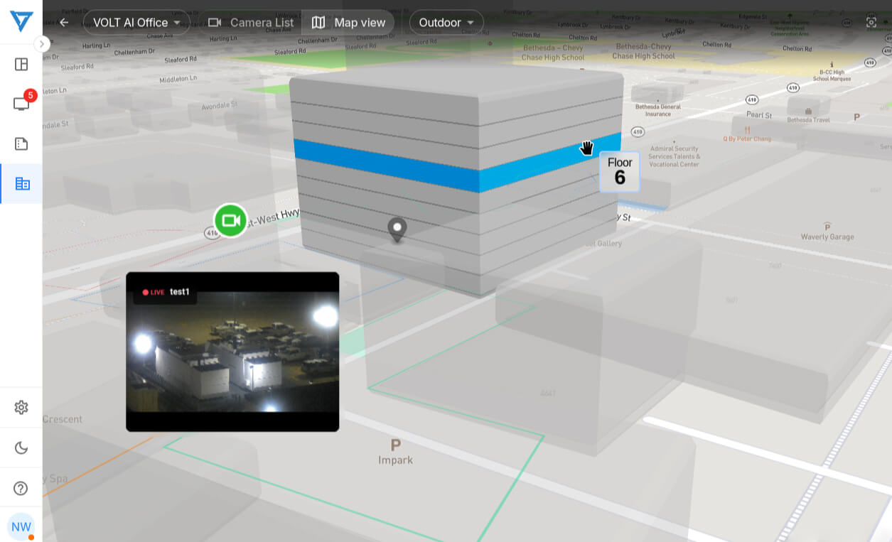
Task: Click the Impark parking label on map
Action: tap(395, 452)
